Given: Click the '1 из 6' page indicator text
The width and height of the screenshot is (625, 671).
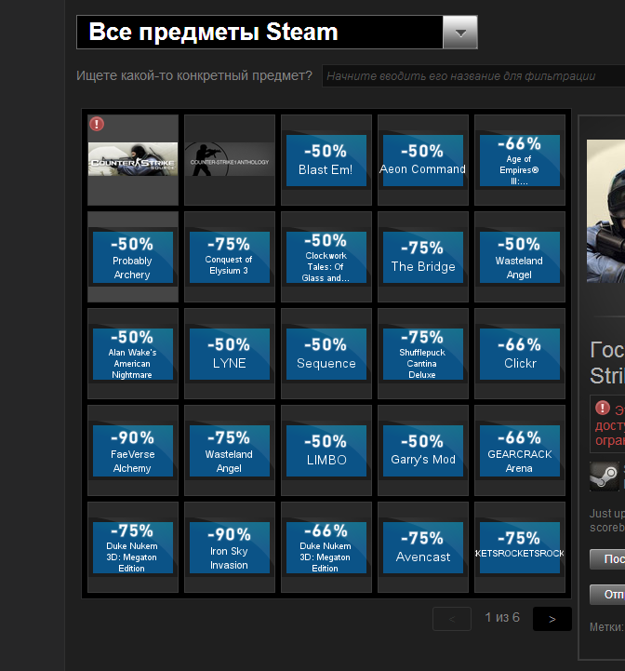Looking at the screenshot, I should coord(502,618).
